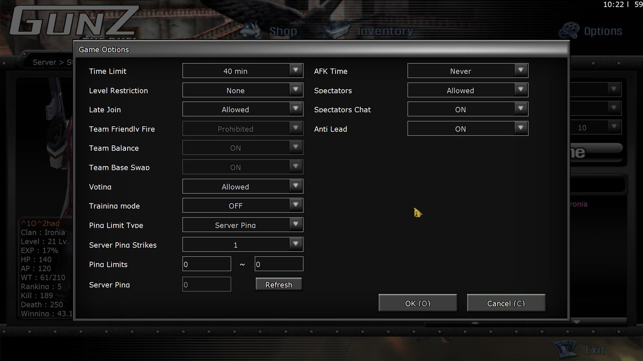643x361 pixels.
Task: Click the Options menu label
Action: click(x=603, y=31)
